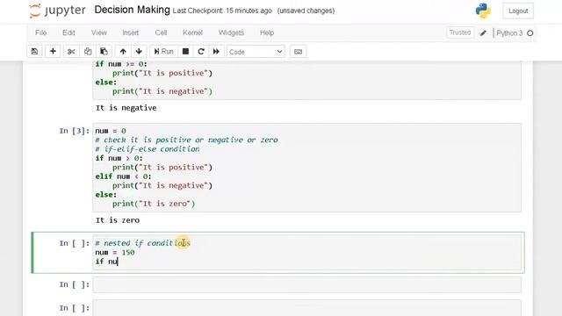This screenshot has height=316, width=562.
Task: Click the kernel idle indicator circle
Action: coord(530,33)
